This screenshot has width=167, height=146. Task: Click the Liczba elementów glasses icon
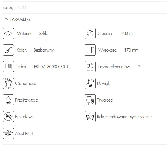(x=90, y=67)
